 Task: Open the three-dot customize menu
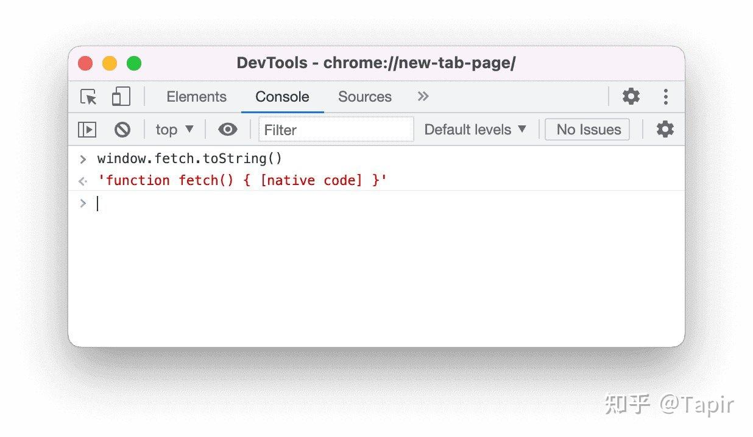pyautogui.click(x=666, y=96)
